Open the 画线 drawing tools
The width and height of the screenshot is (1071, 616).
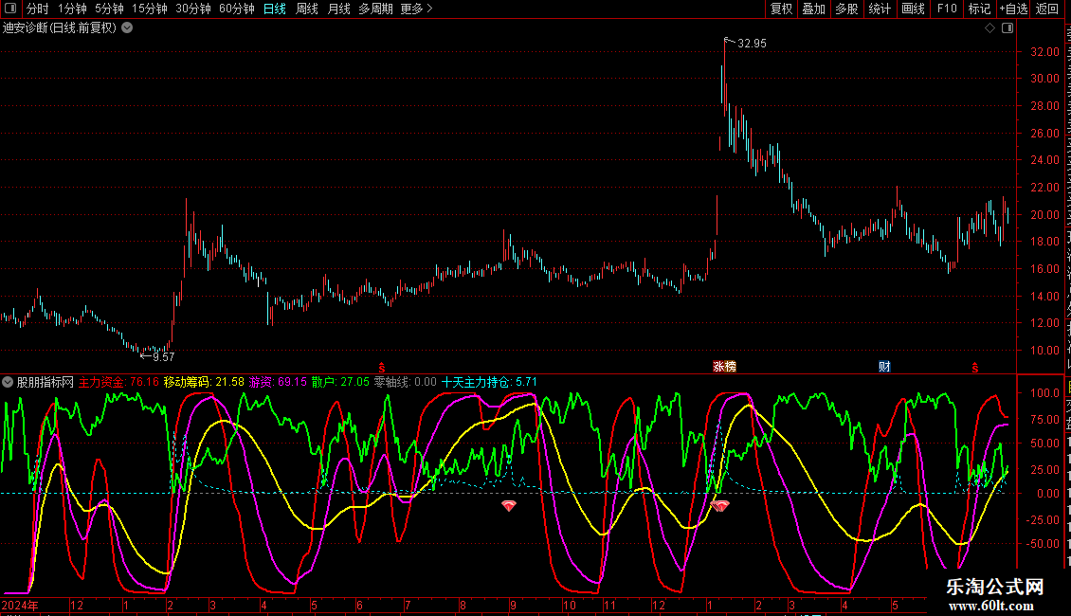coord(914,9)
